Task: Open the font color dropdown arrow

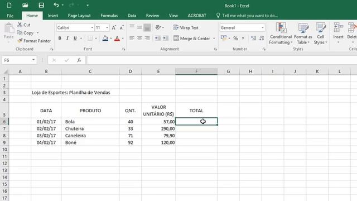Action: [123, 39]
